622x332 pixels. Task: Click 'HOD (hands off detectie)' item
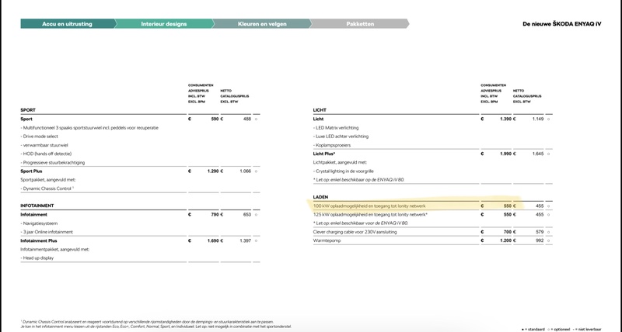coord(46,154)
